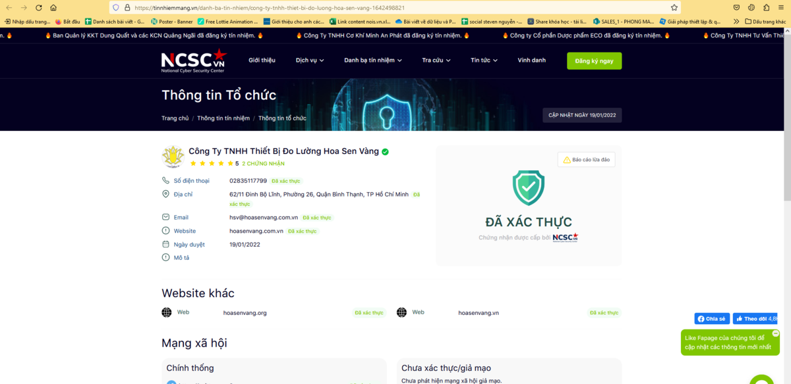Click the browser Back arrow
This screenshot has width=791, height=384.
[9, 7]
